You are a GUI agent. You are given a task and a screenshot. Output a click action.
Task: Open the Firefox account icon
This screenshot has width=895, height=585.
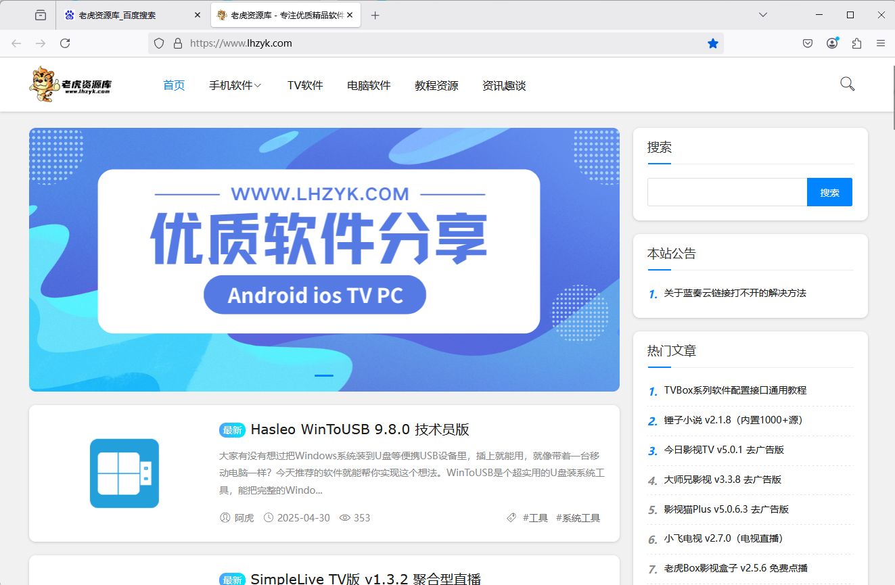point(832,43)
